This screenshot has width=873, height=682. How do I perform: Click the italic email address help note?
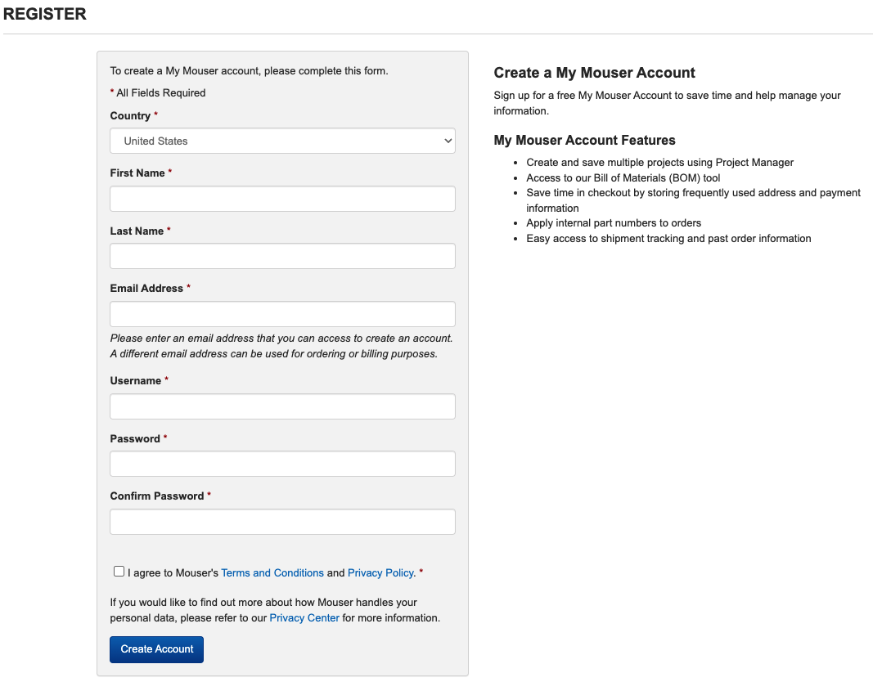click(x=281, y=346)
